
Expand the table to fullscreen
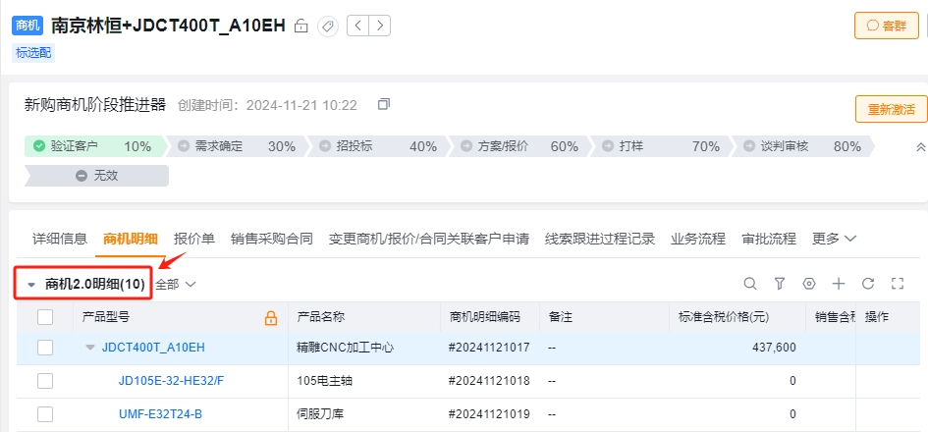[x=898, y=284]
